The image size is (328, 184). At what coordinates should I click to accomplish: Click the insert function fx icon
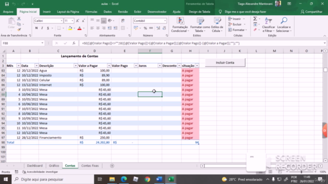tap(74, 43)
